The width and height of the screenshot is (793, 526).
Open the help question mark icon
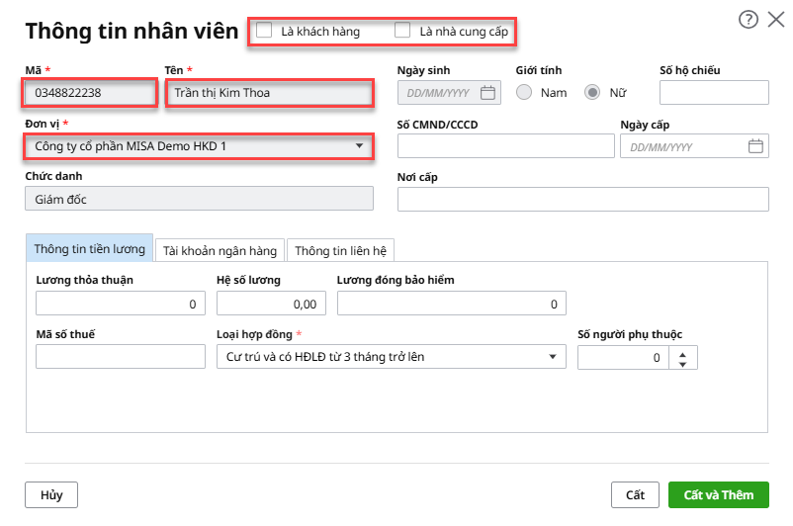point(749,19)
